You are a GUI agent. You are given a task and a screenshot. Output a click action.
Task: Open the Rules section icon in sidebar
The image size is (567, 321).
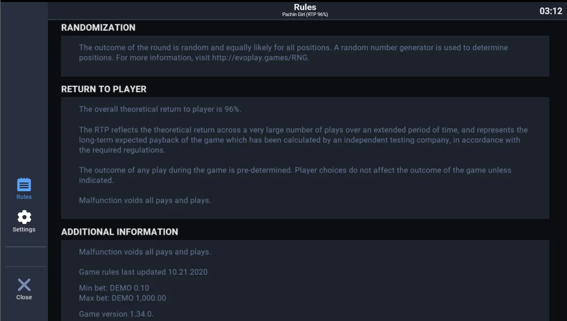coord(24,184)
